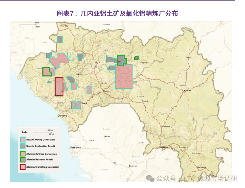Viewport: 245px width, 188px height.
Task: Click the 'Nzerekore' city label
Action: (201, 167)
